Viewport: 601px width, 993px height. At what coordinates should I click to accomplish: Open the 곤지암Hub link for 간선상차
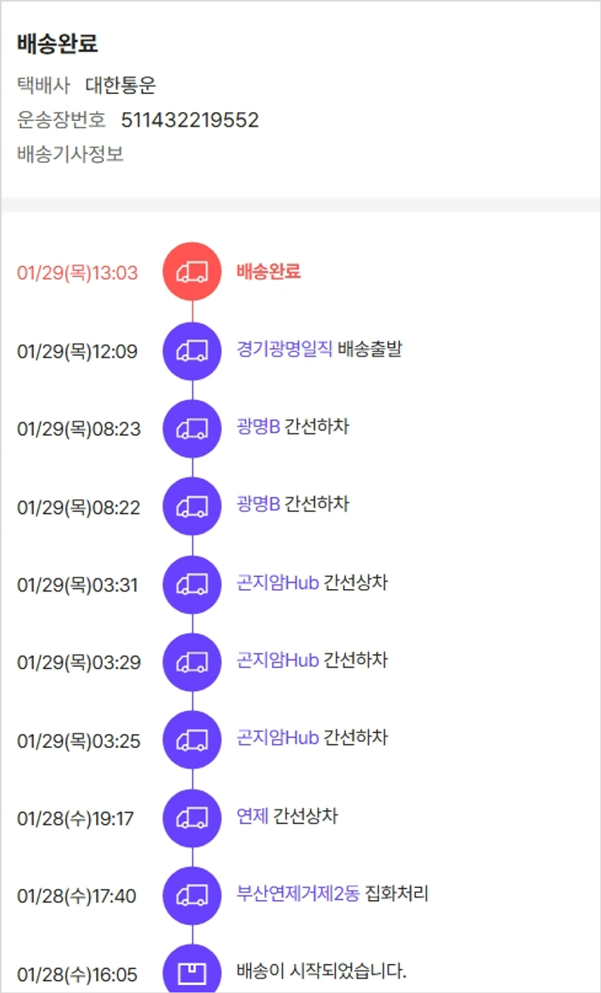277,582
